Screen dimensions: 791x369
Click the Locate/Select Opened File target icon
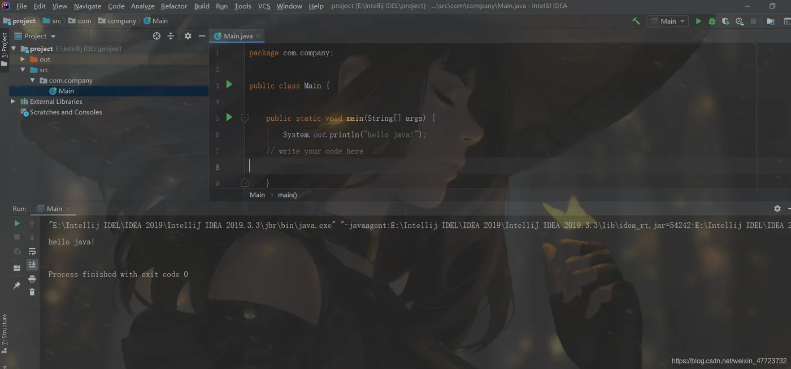(157, 36)
